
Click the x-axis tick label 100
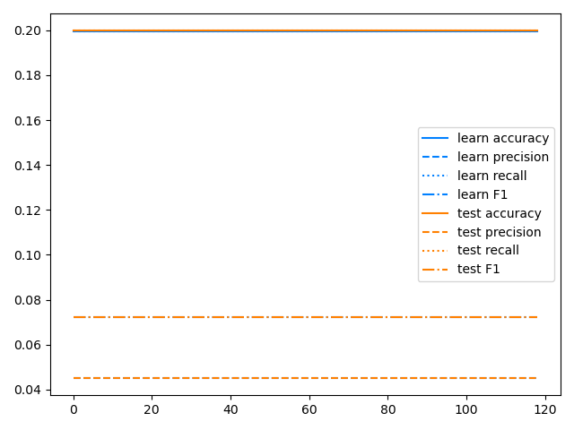[466, 409]
